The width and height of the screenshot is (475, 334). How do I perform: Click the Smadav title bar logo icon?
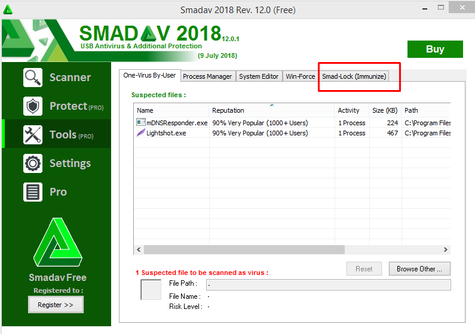[8, 10]
